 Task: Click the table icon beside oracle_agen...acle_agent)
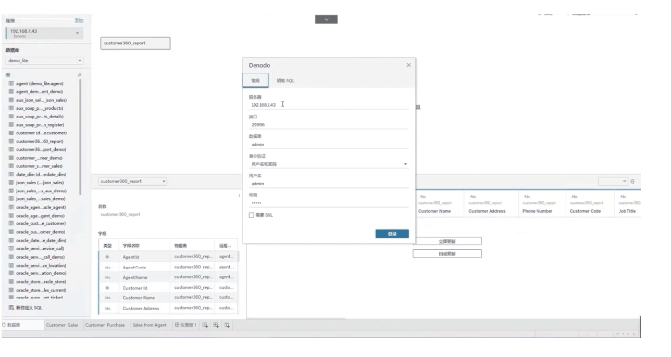click(x=11, y=207)
